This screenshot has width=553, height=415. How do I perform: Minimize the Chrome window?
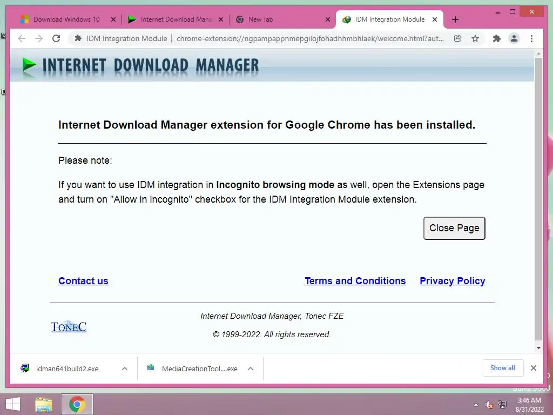coord(497,12)
